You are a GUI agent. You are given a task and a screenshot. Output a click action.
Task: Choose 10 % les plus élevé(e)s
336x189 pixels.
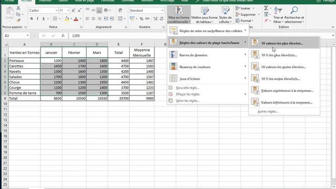(x=284, y=55)
